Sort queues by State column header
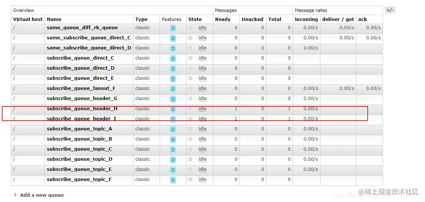Viewport: 425px width, 202px height. point(195,19)
